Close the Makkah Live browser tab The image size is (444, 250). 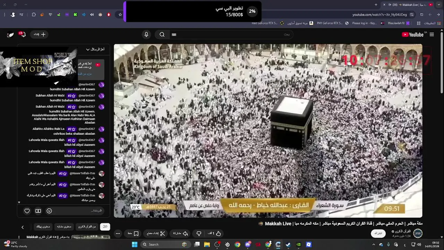(x=384, y=5)
